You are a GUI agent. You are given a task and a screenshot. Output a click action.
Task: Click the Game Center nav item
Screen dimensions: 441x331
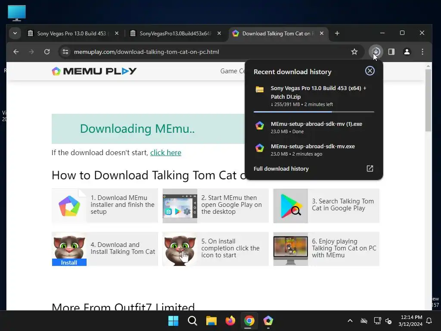pyautogui.click(x=233, y=71)
